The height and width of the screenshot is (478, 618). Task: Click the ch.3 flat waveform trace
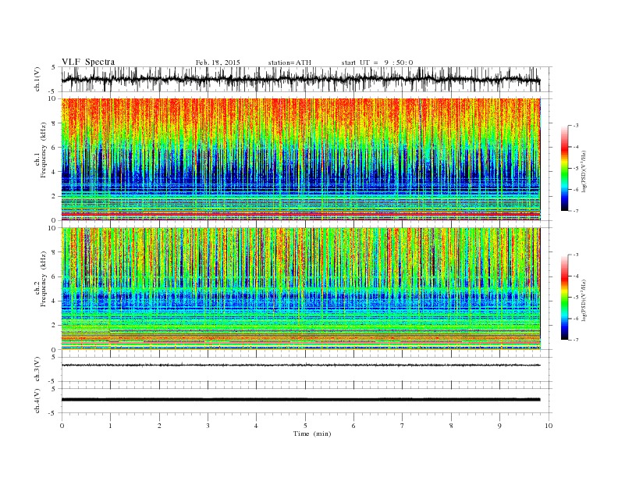tap(301, 366)
